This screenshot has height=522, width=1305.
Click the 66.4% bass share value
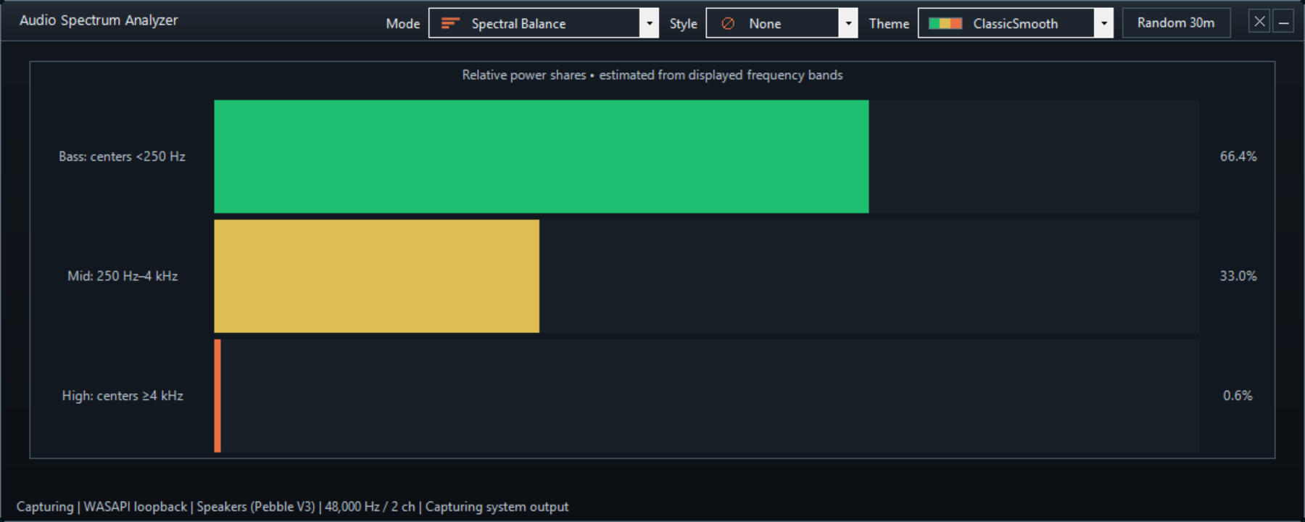(x=1238, y=157)
